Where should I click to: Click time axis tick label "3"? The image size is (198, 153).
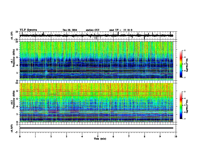(66, 136)
